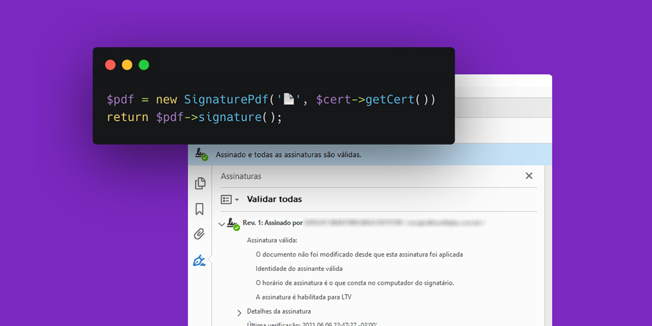The height and width of the screenshot is (326, 652).
Task: Click the Última verificação timestamp line
Action: point(312,324)
